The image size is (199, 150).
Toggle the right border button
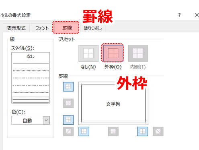[x=143, y=132]
